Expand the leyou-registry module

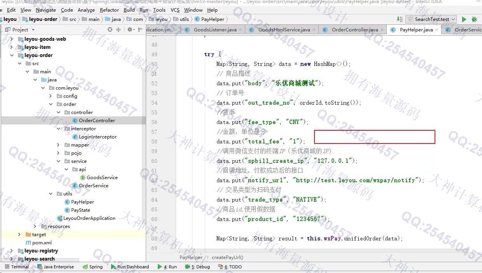(12, 251)
